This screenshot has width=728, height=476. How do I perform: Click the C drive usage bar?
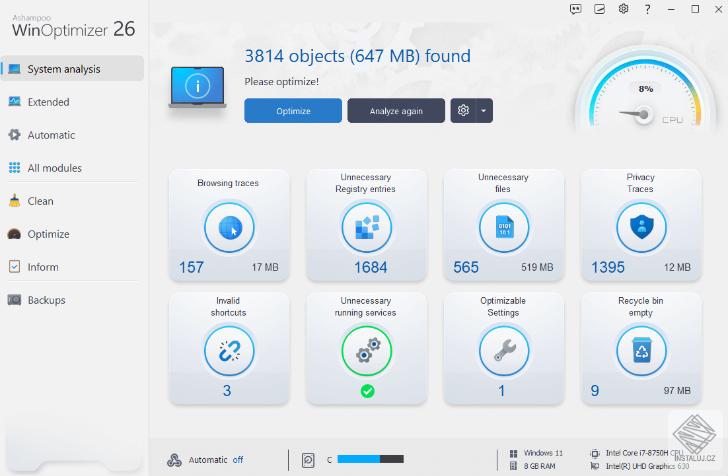pos(371,459)
